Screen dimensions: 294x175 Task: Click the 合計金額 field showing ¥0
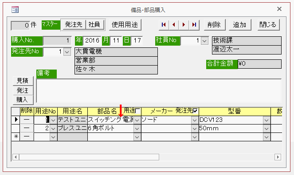pos(259,64)
